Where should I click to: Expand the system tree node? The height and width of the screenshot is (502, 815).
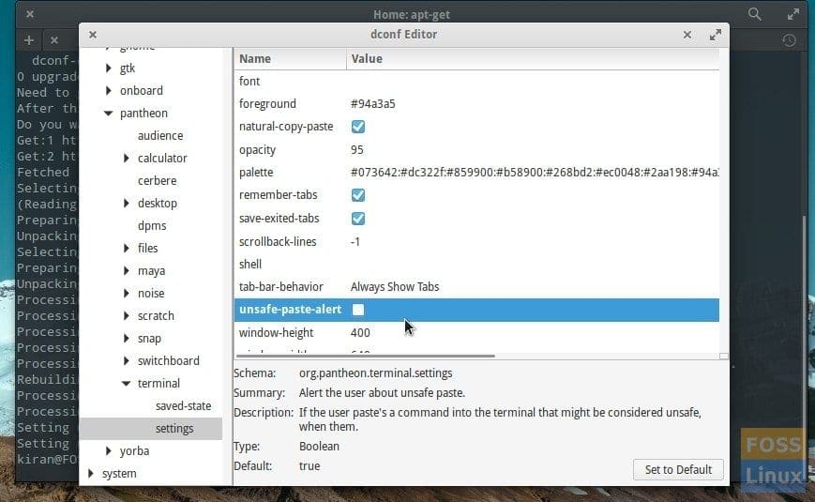click(x=90, y=474)
